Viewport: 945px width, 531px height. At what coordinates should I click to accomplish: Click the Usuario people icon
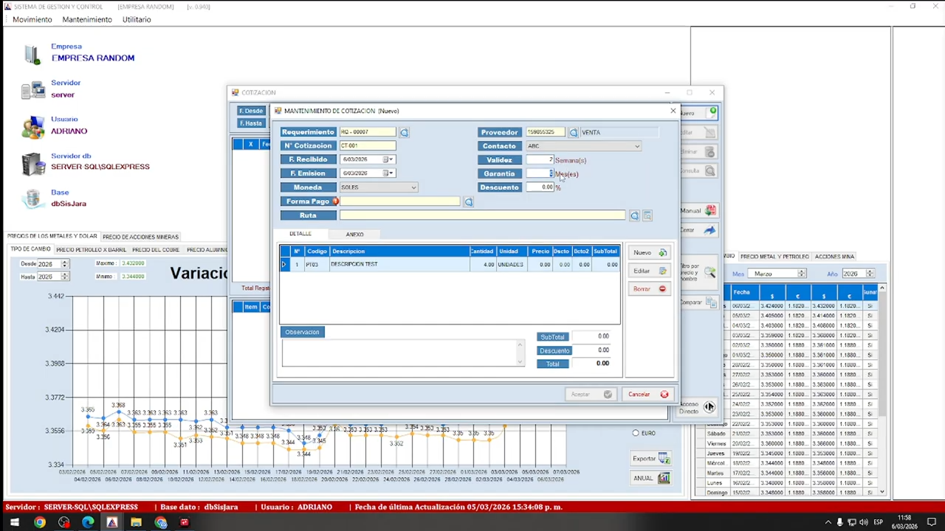pyautogui.click(x=32, y=127)
